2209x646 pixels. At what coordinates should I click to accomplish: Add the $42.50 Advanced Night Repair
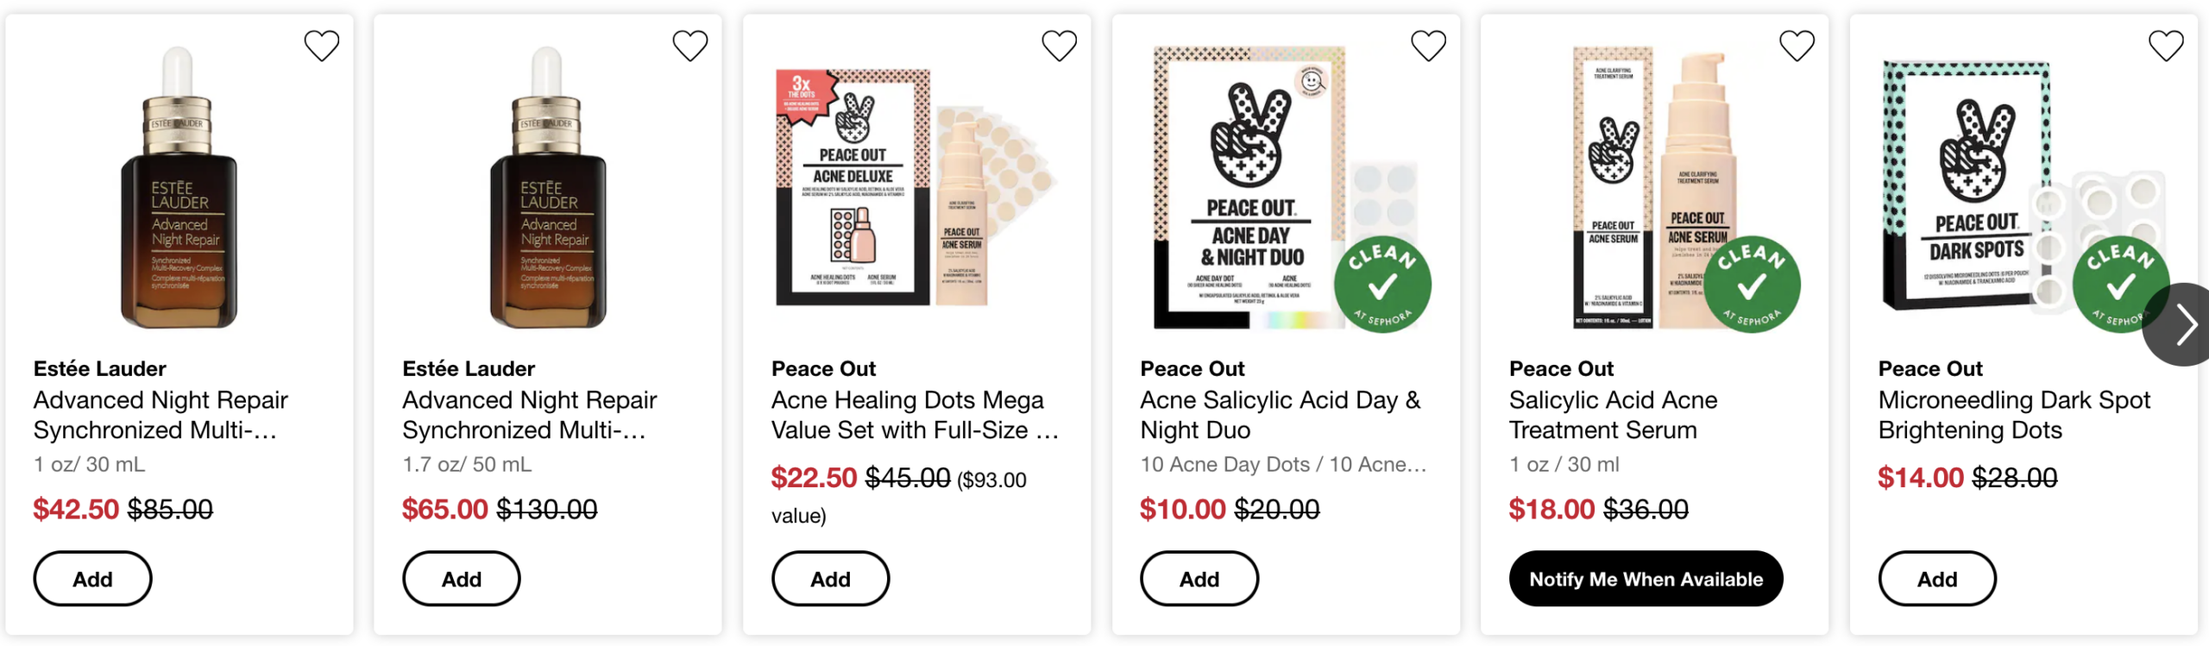pos(92,579)
